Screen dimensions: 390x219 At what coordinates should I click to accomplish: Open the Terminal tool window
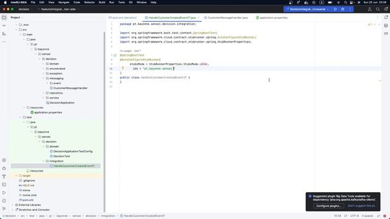[4, 184]
